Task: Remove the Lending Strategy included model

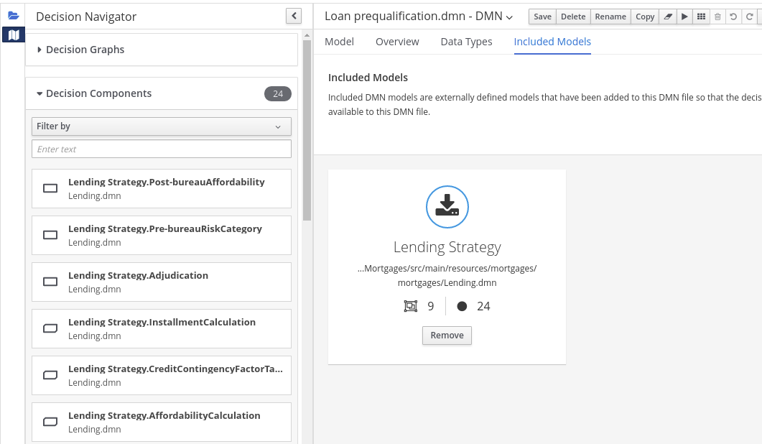Action: pyautogui.click(x=447, y=335)
